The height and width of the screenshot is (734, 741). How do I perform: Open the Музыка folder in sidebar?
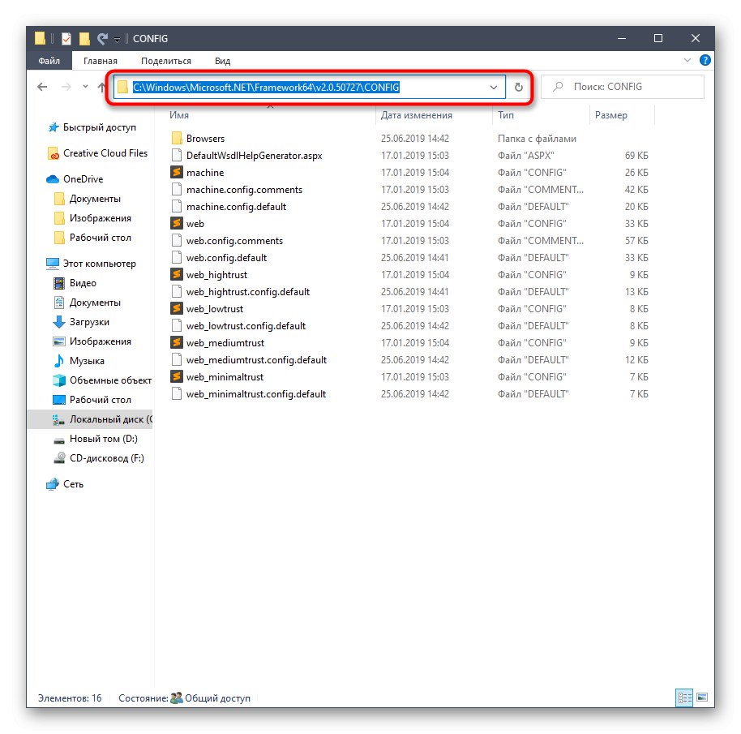(79, 361)
